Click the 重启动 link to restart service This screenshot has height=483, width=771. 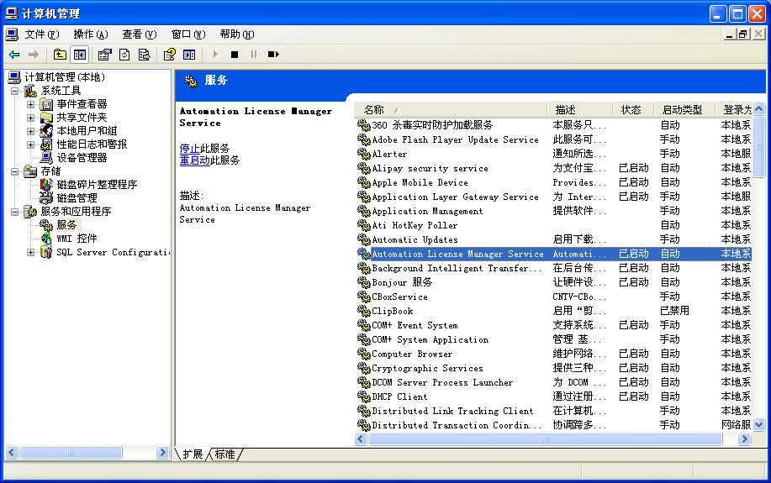[x=194, y=160]
